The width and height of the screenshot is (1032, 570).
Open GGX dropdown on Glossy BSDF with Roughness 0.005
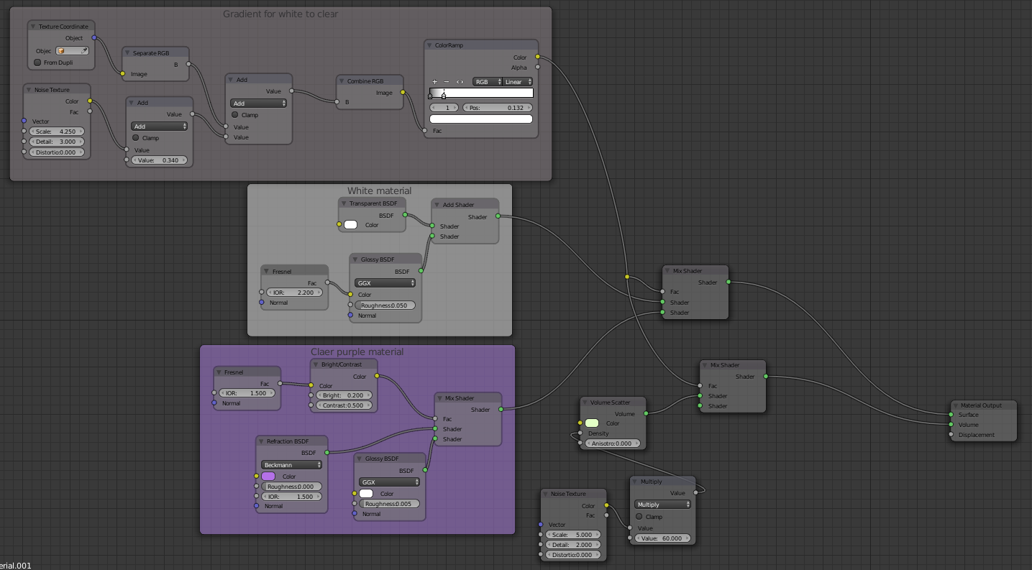point(389,482)
